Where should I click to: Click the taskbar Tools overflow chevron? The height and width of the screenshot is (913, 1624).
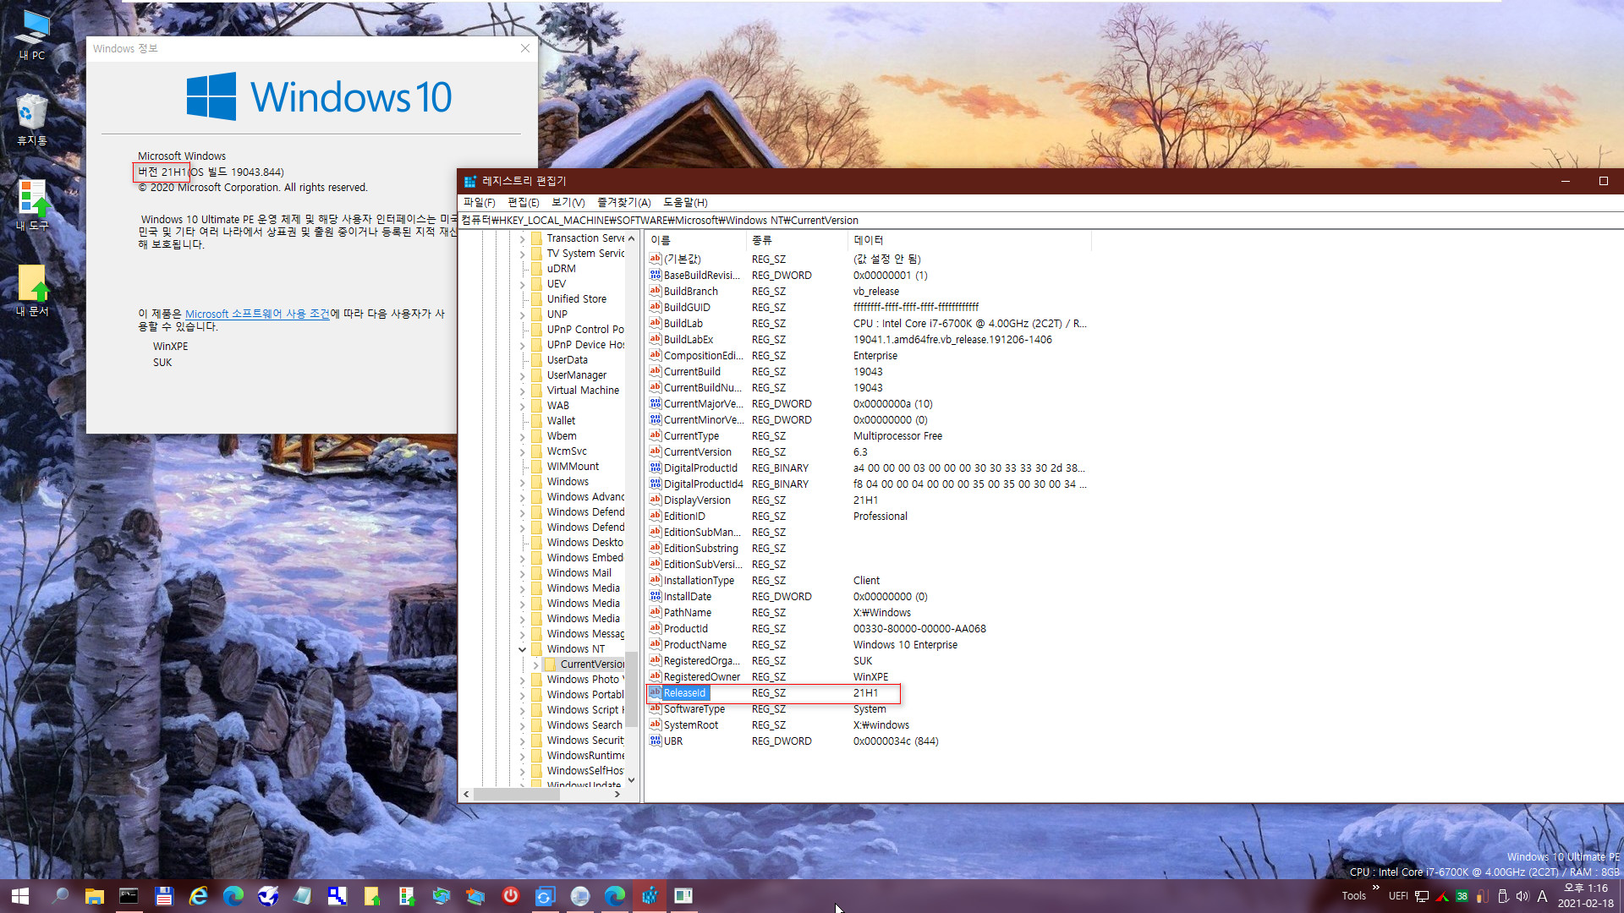[x=1376, y=888]
